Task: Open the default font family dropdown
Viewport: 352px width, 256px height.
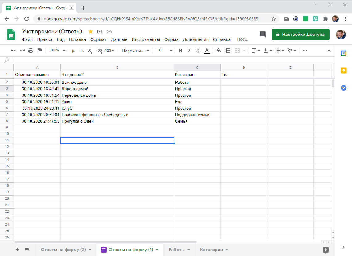Action: point(136,51)
